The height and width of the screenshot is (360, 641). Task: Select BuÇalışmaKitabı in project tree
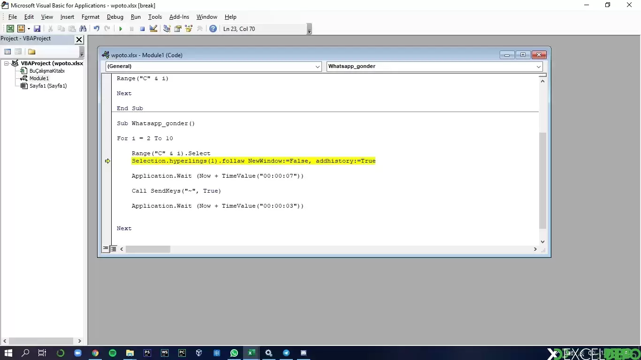click(47, 71)
